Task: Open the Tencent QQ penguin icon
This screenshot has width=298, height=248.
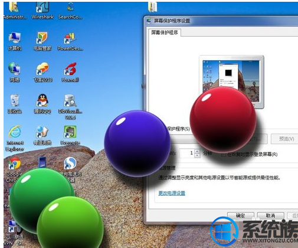Action: pyautogui.click(x=42, y=100)
